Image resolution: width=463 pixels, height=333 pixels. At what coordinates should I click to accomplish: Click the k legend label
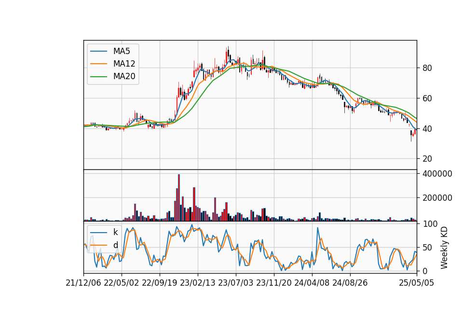point(115,232)
